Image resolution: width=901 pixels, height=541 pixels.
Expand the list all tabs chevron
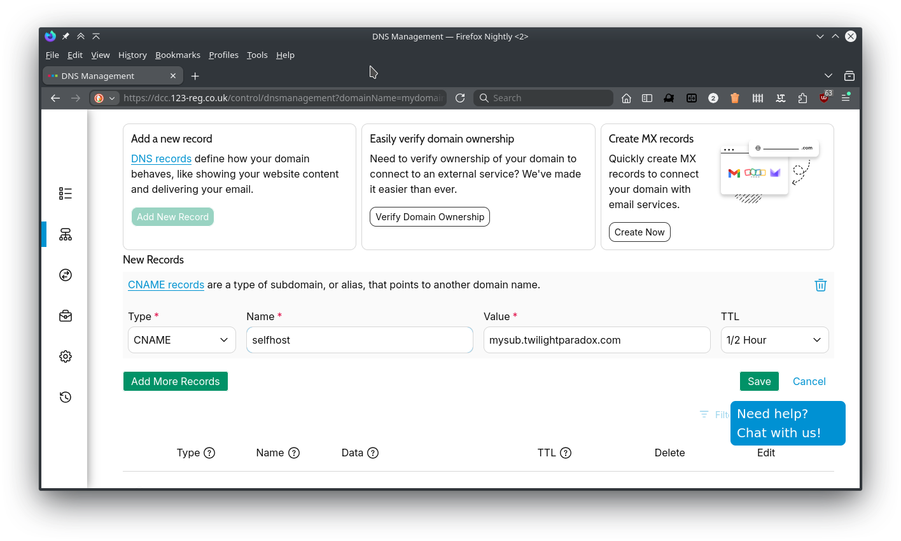click(828, 76)
